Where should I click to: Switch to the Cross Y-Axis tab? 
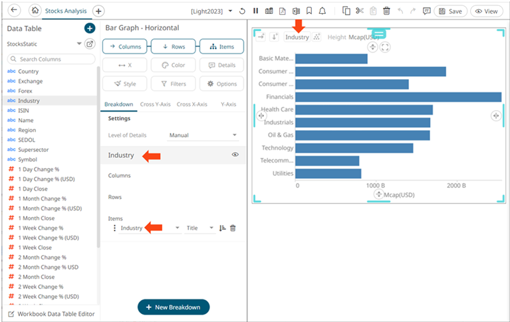pos(156,104)
